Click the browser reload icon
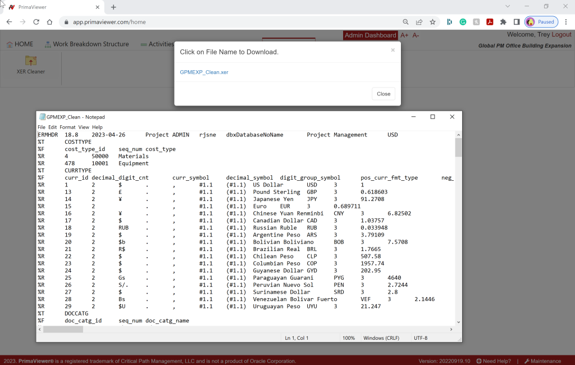 coord(36,22)
